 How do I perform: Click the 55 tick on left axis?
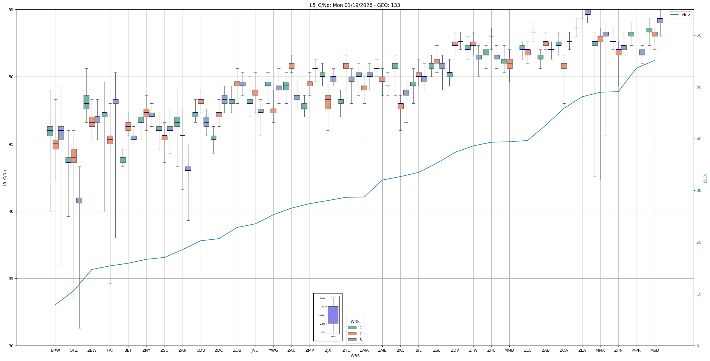coord(11,10)
